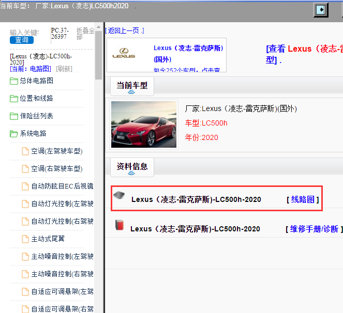343x313 pixels.
Task: Click red book icon for 维修手册 entry
Action: coord(120,225)
